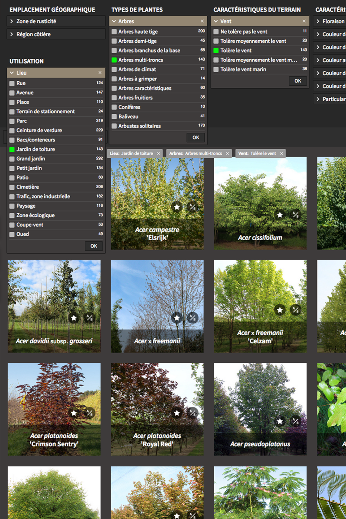
Task: Close the Vent filter panel with X
Action: tap(304, 21)
